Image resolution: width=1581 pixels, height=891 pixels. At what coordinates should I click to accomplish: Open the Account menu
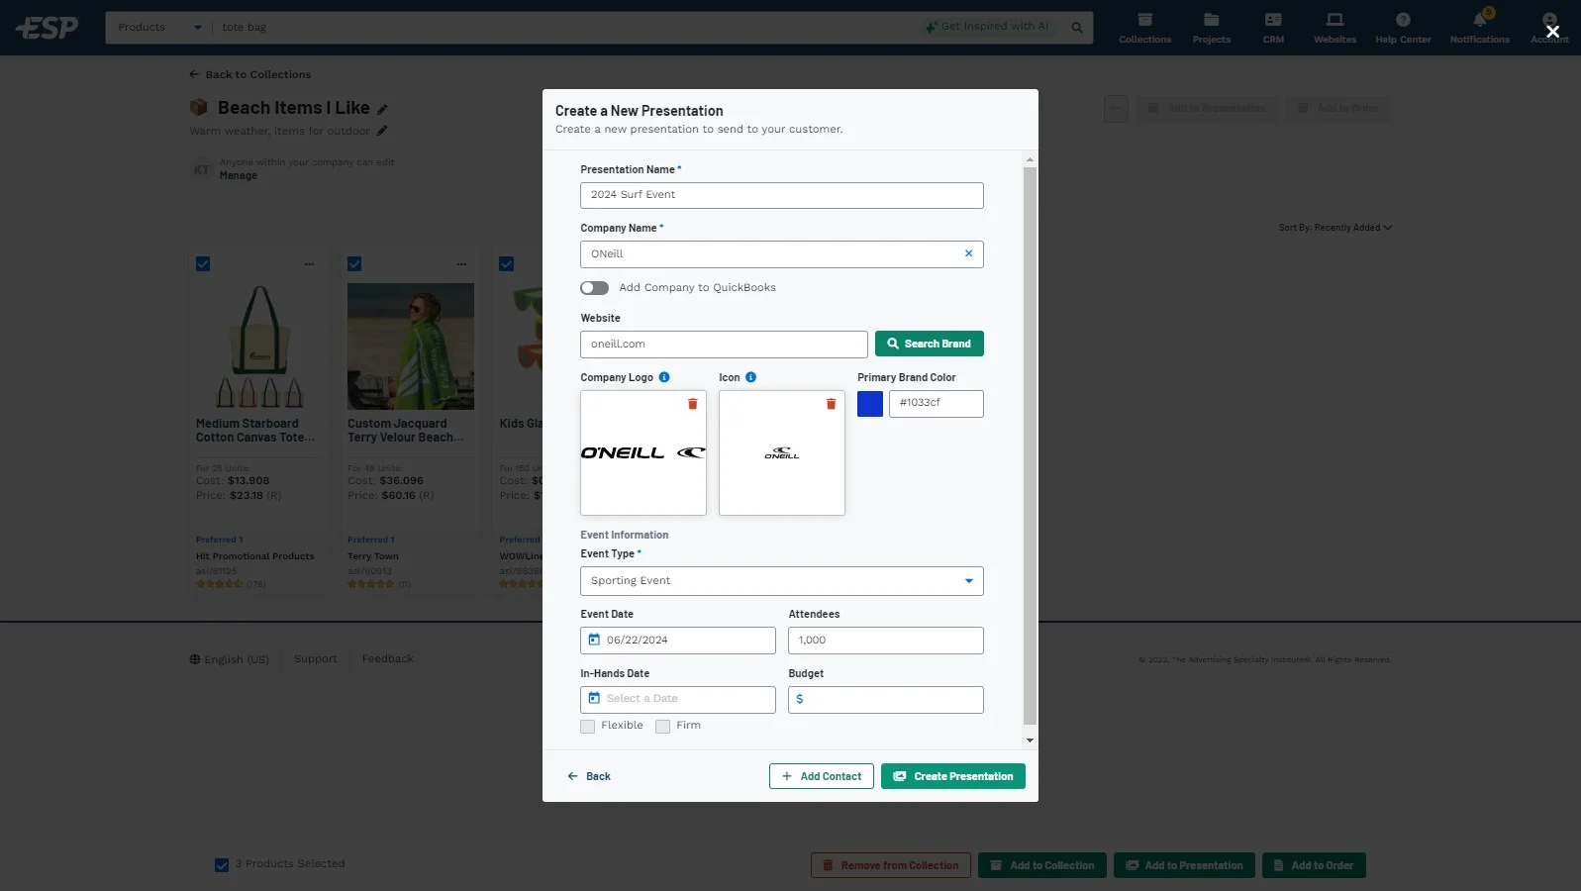1549,28
